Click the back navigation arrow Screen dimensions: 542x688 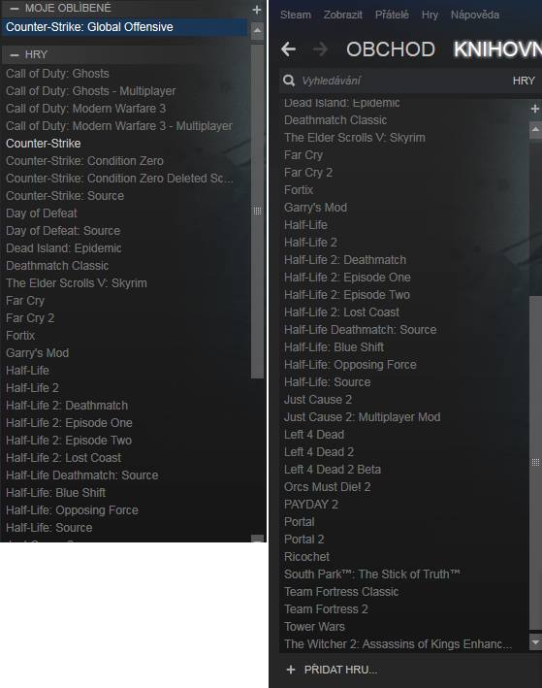pos(289,49)
